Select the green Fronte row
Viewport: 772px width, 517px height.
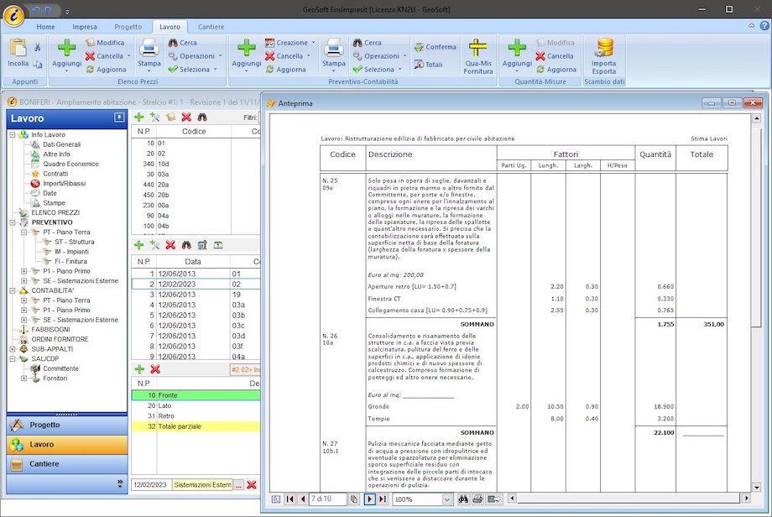(x=193, y=394)
